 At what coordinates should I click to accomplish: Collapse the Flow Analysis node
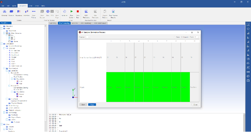(4, 68)
